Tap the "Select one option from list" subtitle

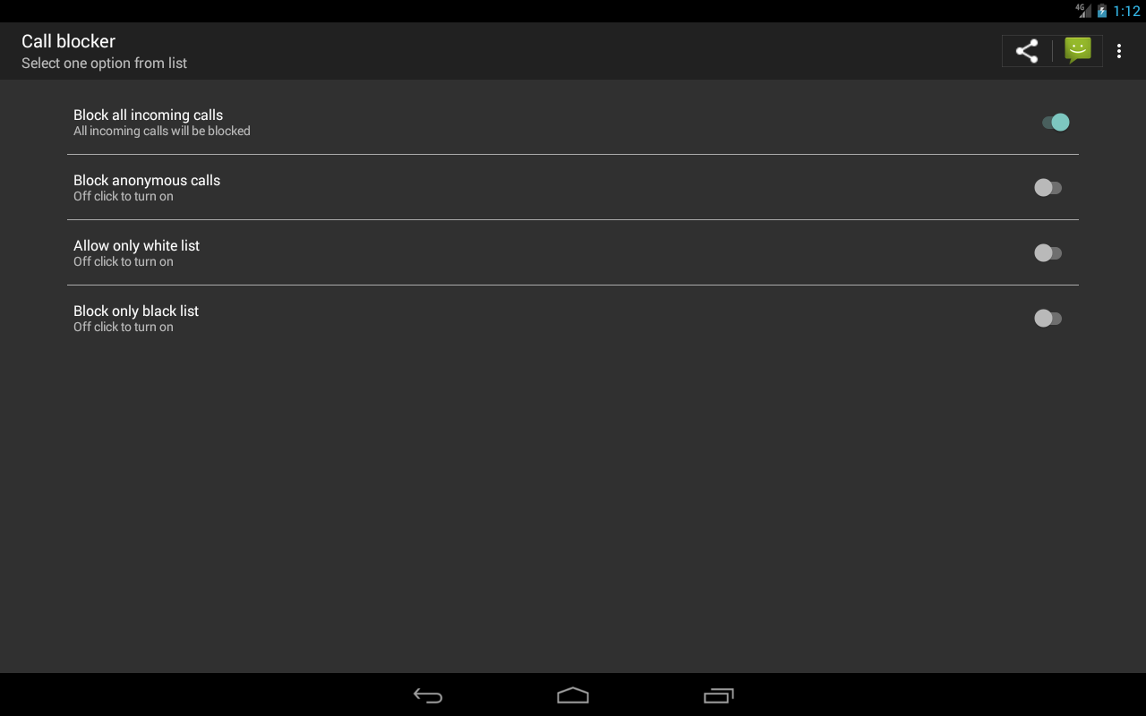click(104, 64)
